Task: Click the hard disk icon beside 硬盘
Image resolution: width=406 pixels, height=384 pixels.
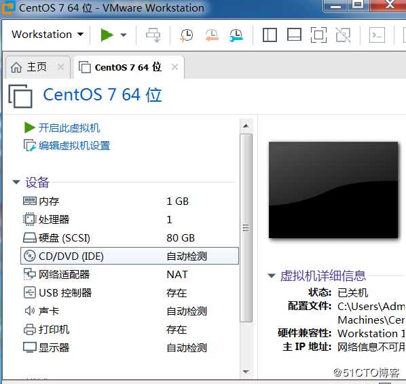Action: point(29,237)
